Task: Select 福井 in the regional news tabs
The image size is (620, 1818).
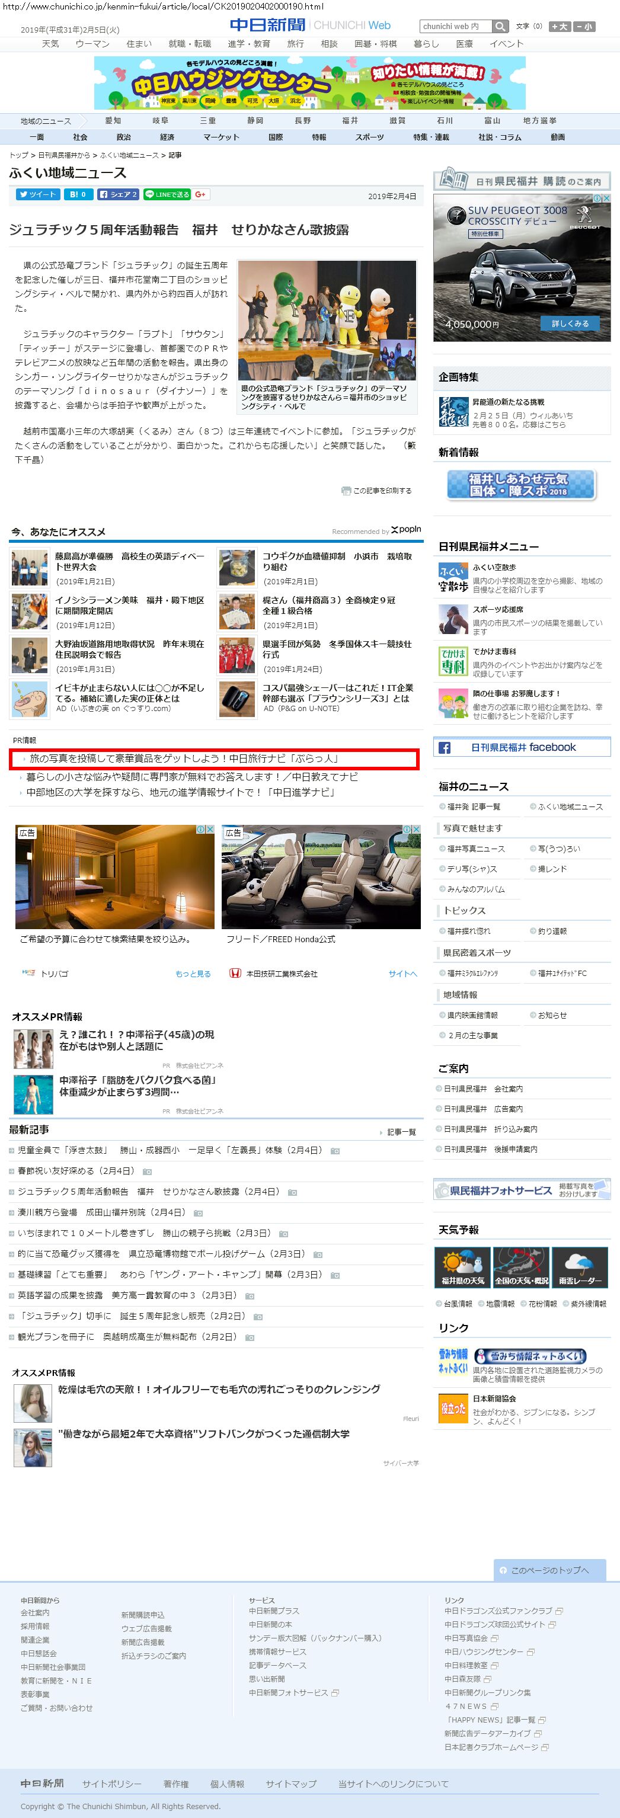Action: [x=350, y=121]
